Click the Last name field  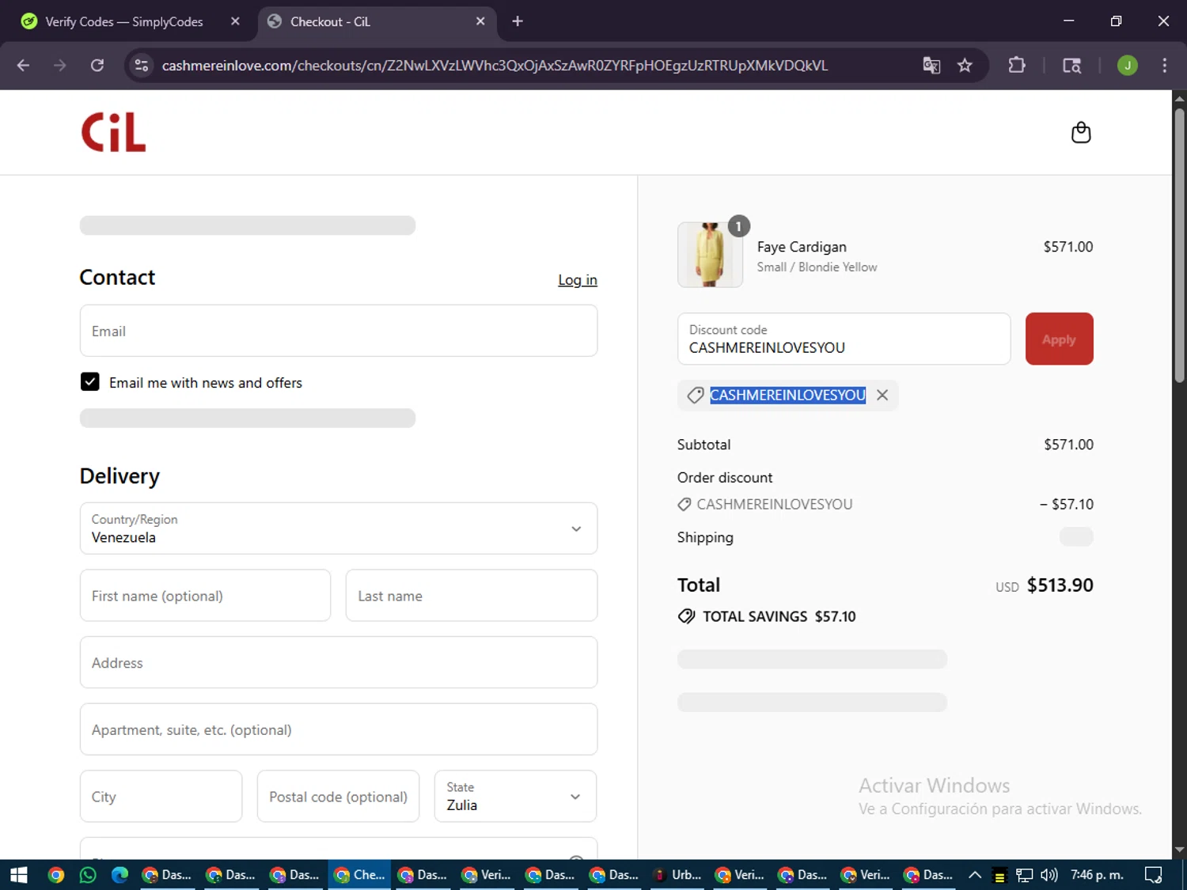472,596
